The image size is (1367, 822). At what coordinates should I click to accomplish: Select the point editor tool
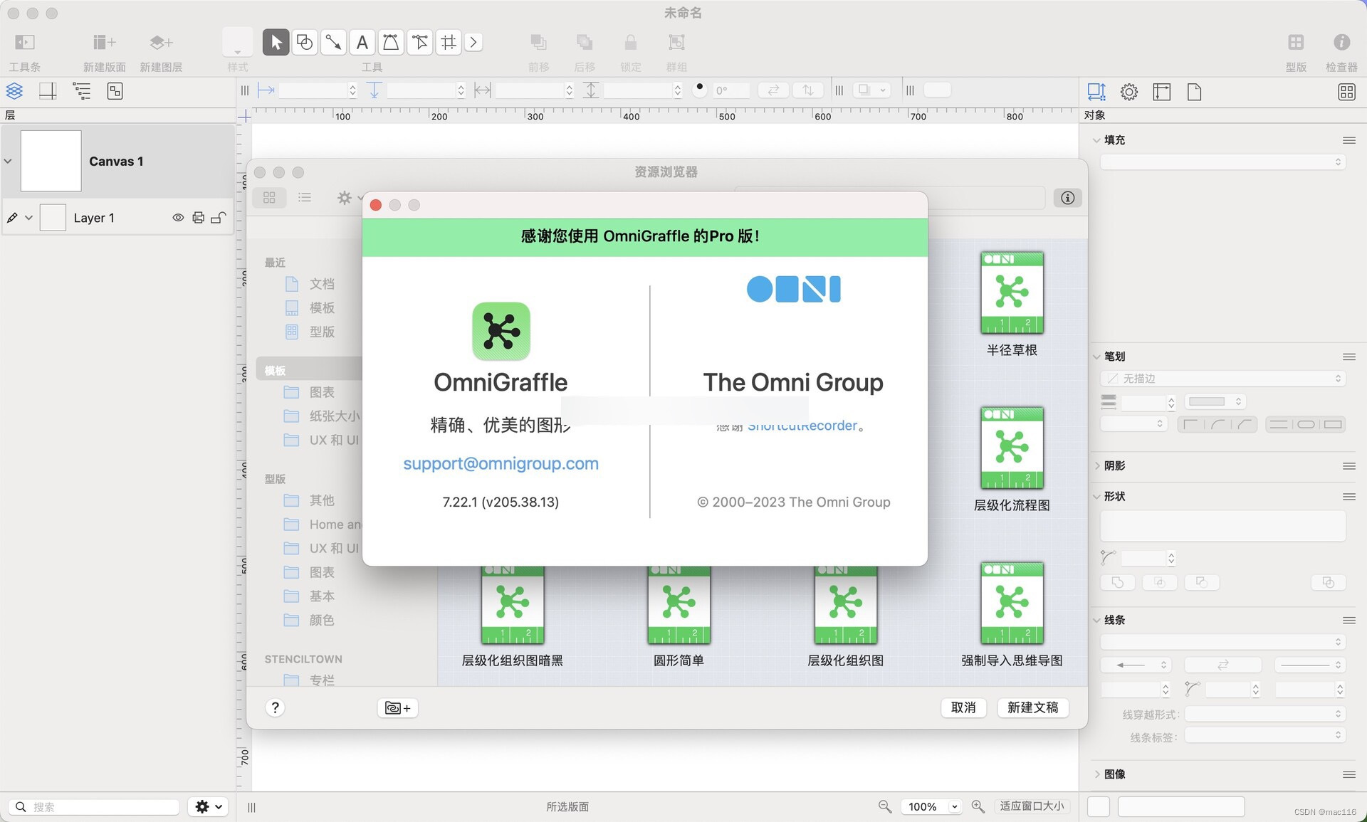click(x=420, y=43)
